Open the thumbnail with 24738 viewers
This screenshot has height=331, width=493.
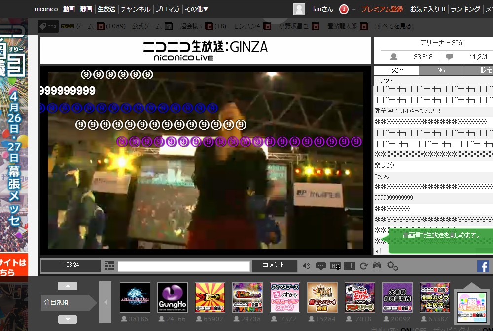pos(247,297)
